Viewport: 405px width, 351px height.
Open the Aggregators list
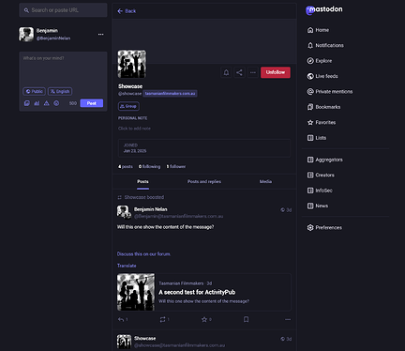pos(324,160)
